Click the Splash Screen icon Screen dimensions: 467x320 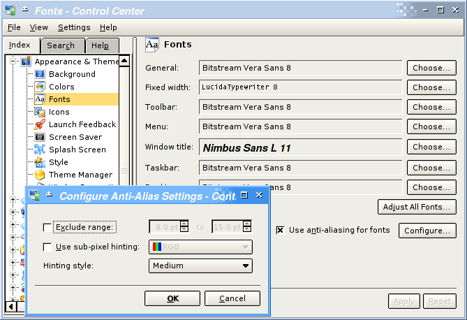coord(40,150)
